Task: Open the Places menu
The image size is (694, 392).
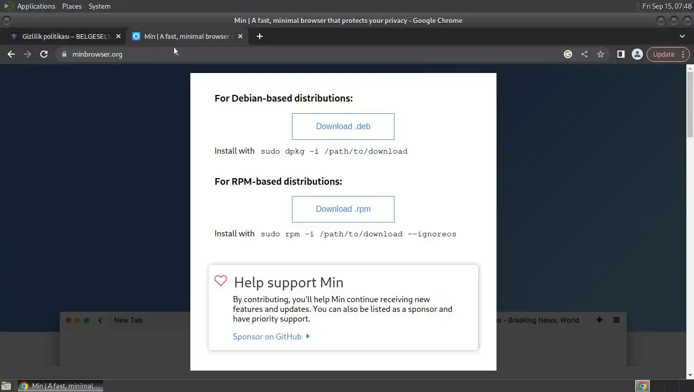Action: coord(72,6)
